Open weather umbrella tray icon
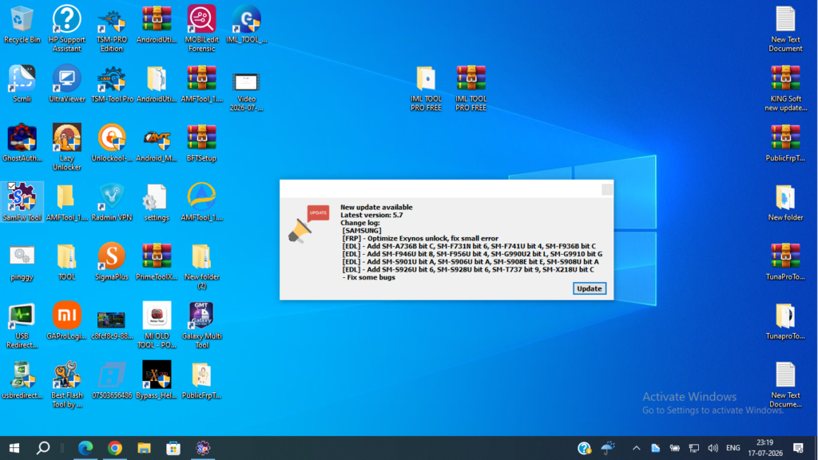The width and height of the screenshot is (818, 460). (608, 448)
